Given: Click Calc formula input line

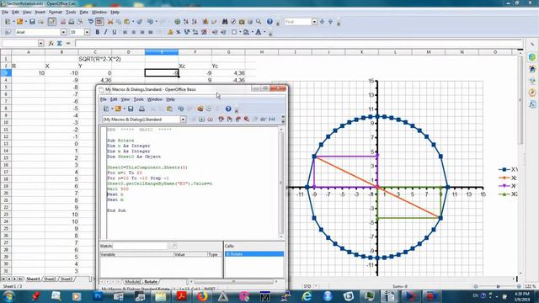Looking at the screenshot, I should pos(298,43).
